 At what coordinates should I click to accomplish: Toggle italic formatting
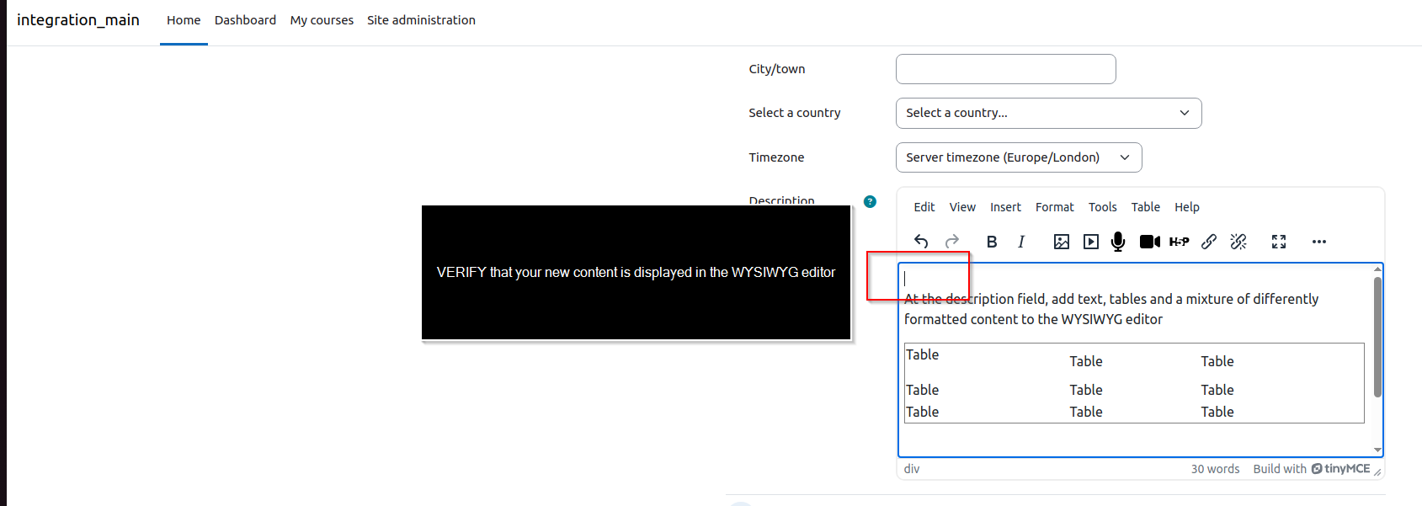coord(1021,242)
